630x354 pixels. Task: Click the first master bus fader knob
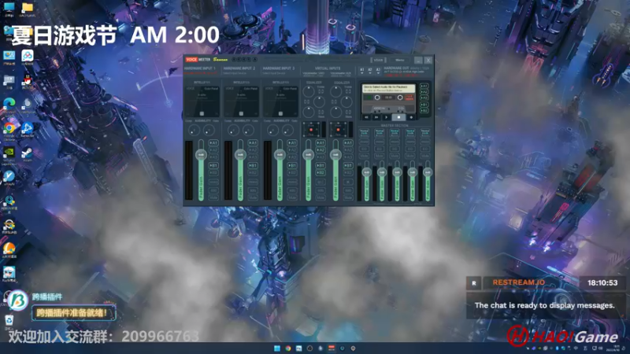click(x=366, y=172)
